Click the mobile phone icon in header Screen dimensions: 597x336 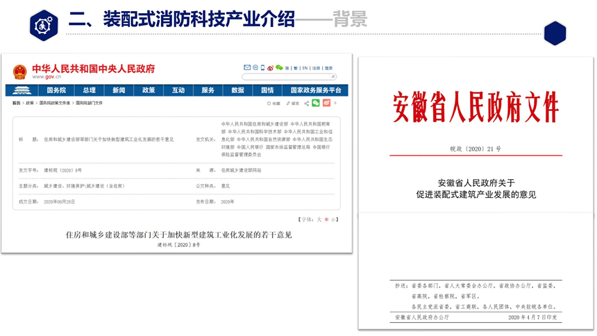click(x=262, y=68)
